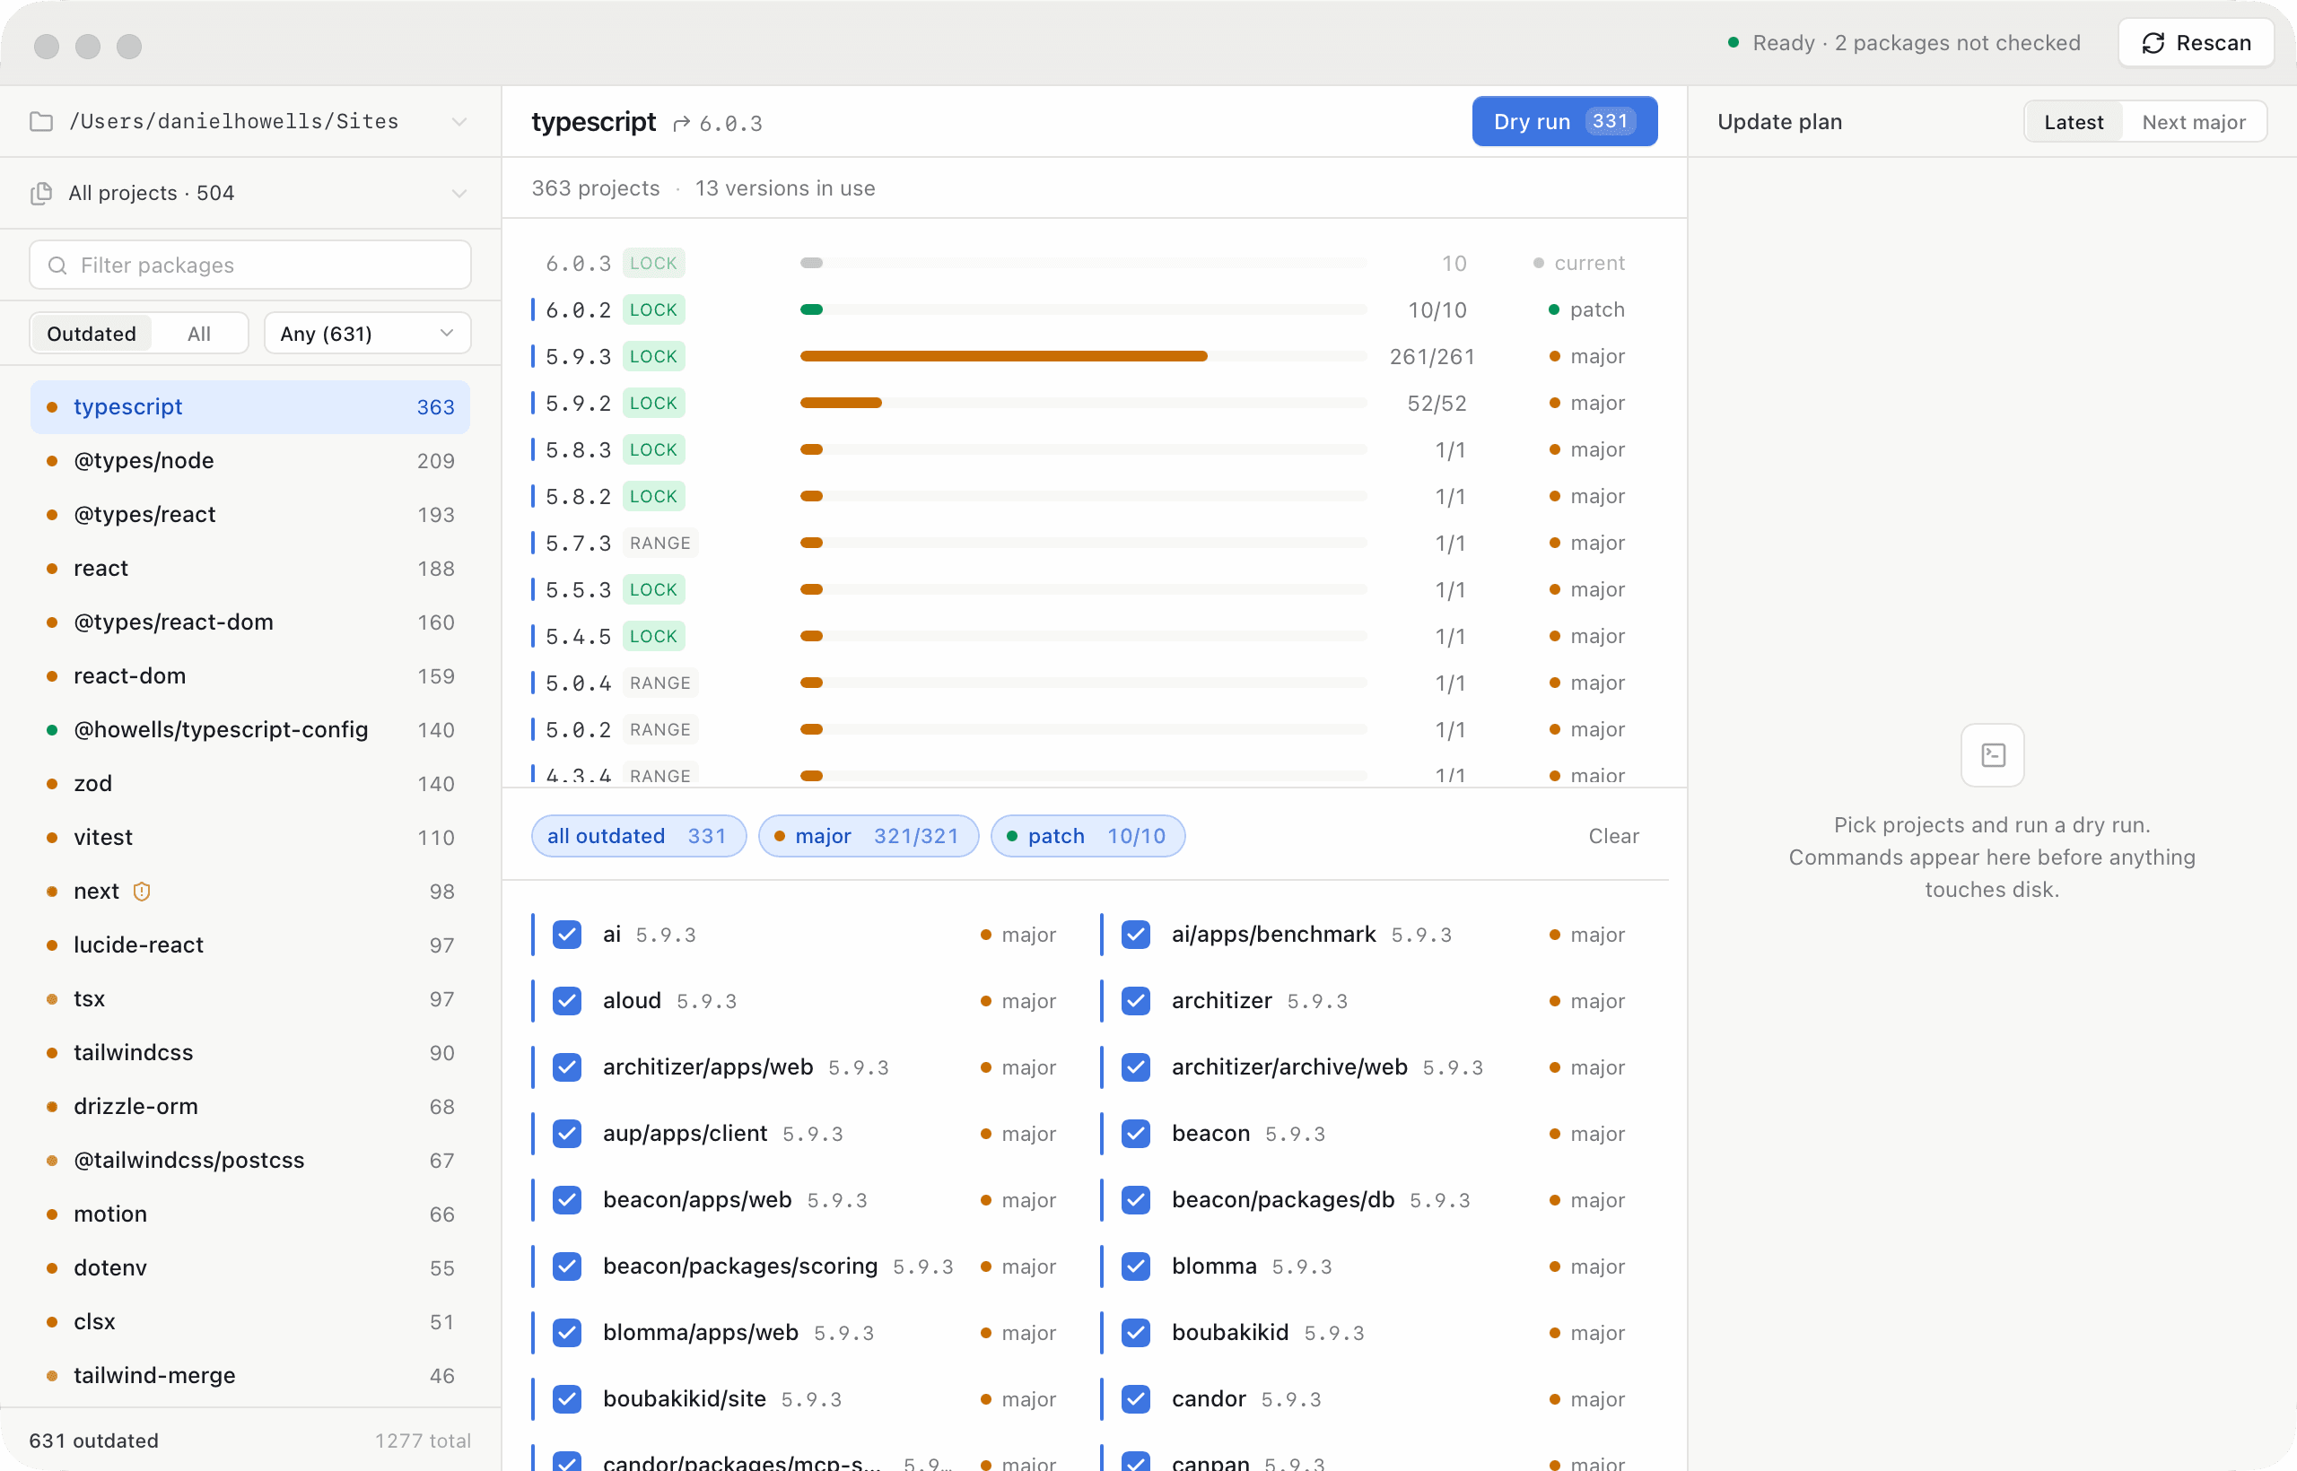This screenshot has height=1471, width=2297.
Task: Open the @types/react package
Action: [250, 515]
